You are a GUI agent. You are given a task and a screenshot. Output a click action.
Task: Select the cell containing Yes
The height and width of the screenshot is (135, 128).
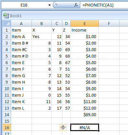pyautogui.click(x=42, y=36)
